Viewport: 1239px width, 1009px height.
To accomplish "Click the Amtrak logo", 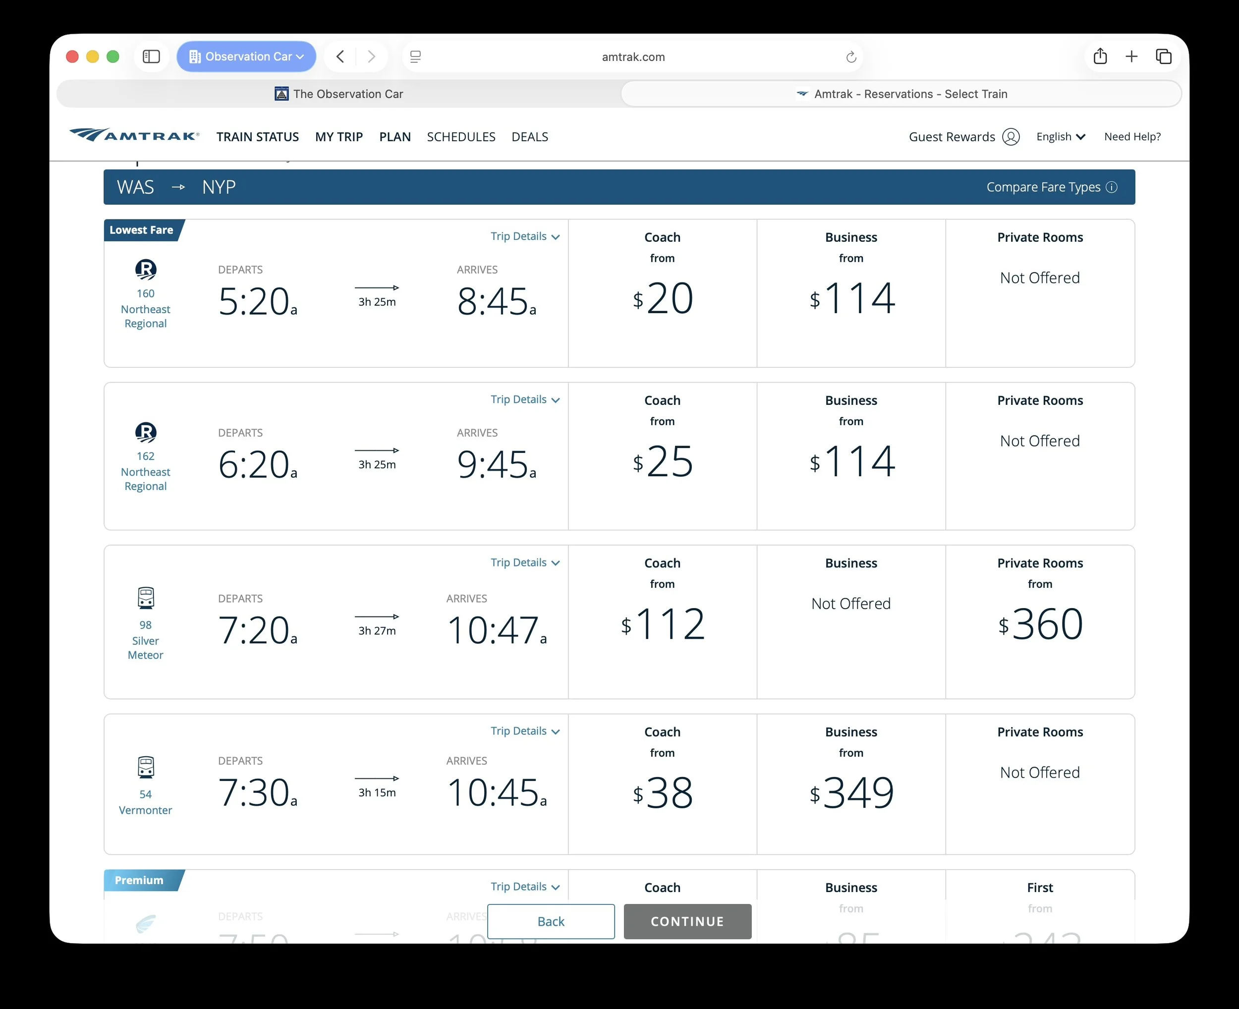I will [x=134, y=135].
